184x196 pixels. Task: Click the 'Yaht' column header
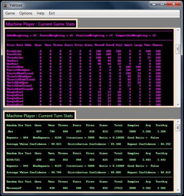(147, 45)
